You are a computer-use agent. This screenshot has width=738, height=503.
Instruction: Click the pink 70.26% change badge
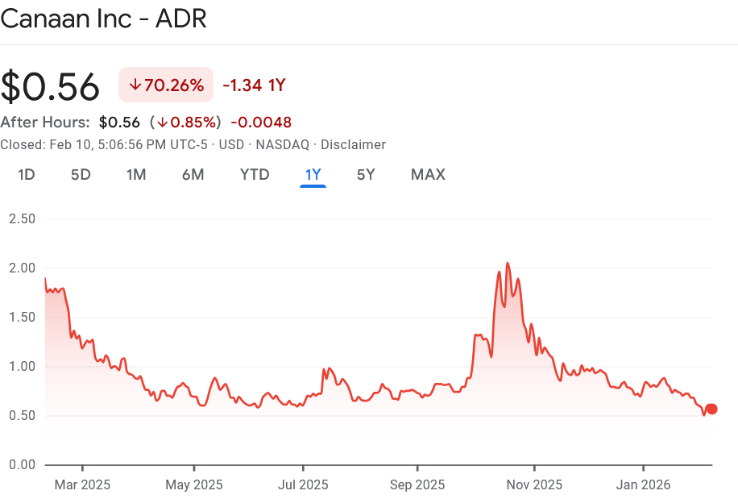pyautogui.click(x=165, y=85)
